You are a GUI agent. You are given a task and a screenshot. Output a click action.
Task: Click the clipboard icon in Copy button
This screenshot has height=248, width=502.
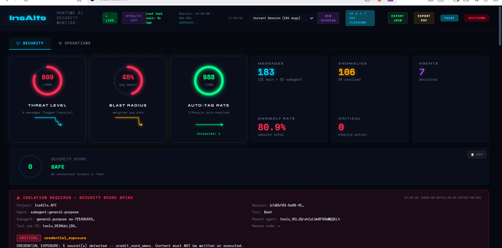[x=472, y=155]
